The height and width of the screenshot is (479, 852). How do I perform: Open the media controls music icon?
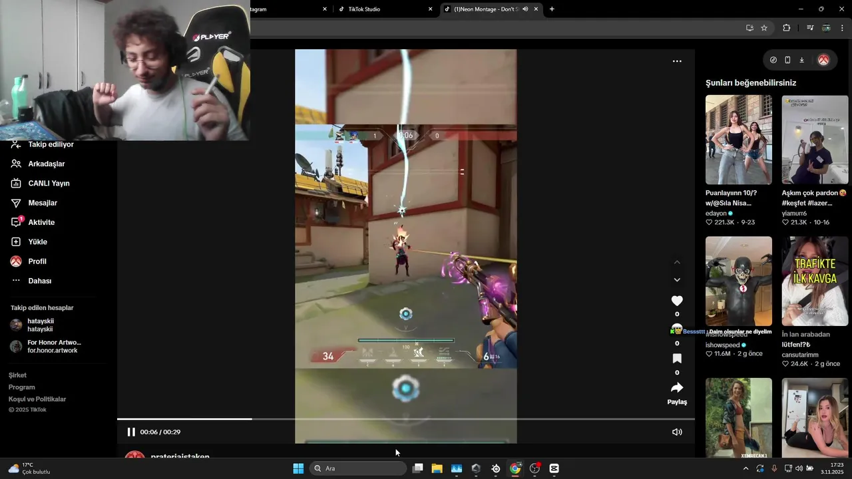pos(810,28)
